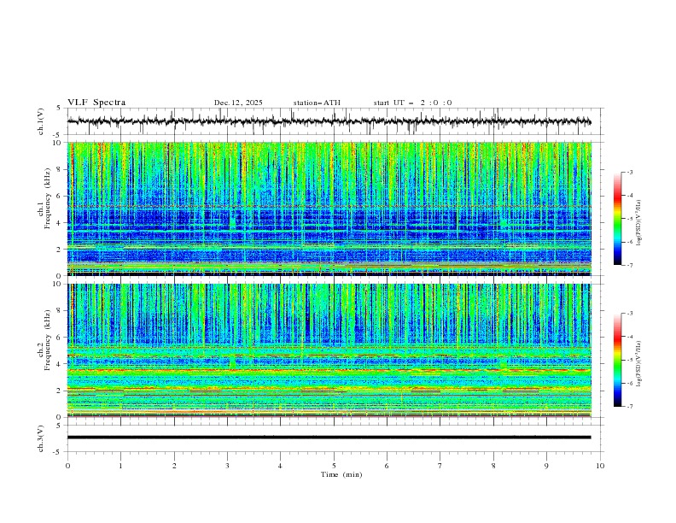Click inside the ch.2 spectrogram panel
The width and height of the screenshot is (676, 523).
tap(329, 350)
